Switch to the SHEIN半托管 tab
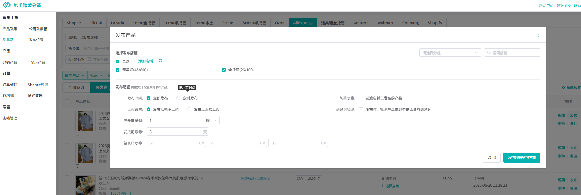The width and height of the screenshot is (581, 195). pos(254,23)
